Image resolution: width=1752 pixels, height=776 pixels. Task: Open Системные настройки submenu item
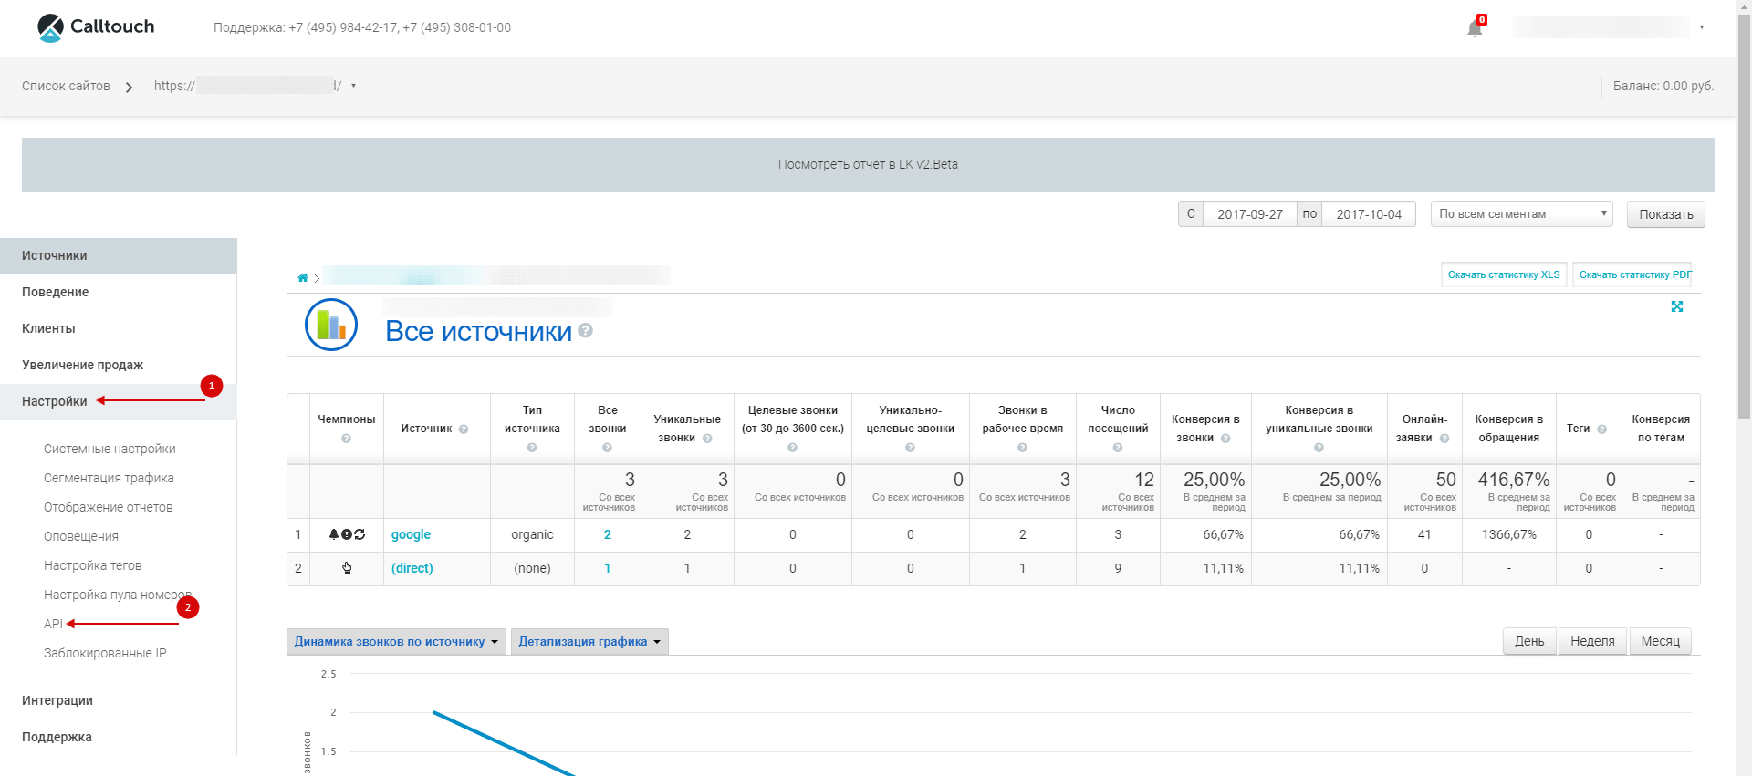point(109,450)
